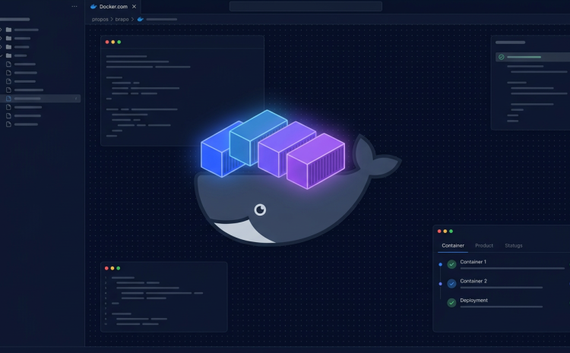Viewport: 570px width, 353px height.
Task: Select the Docker.com editor tab
Action: (x=113, y=7)
